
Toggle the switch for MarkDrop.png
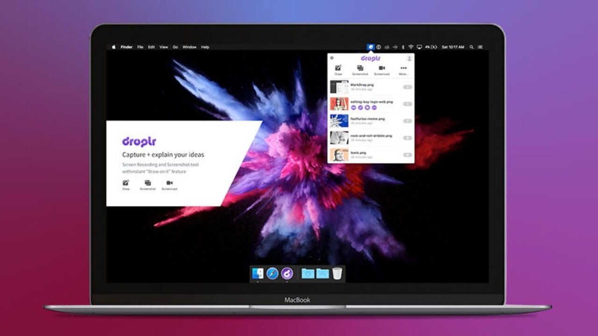point(407,87)
